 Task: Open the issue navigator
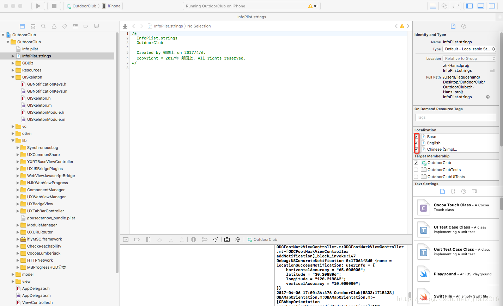click(x=54, y=26)
